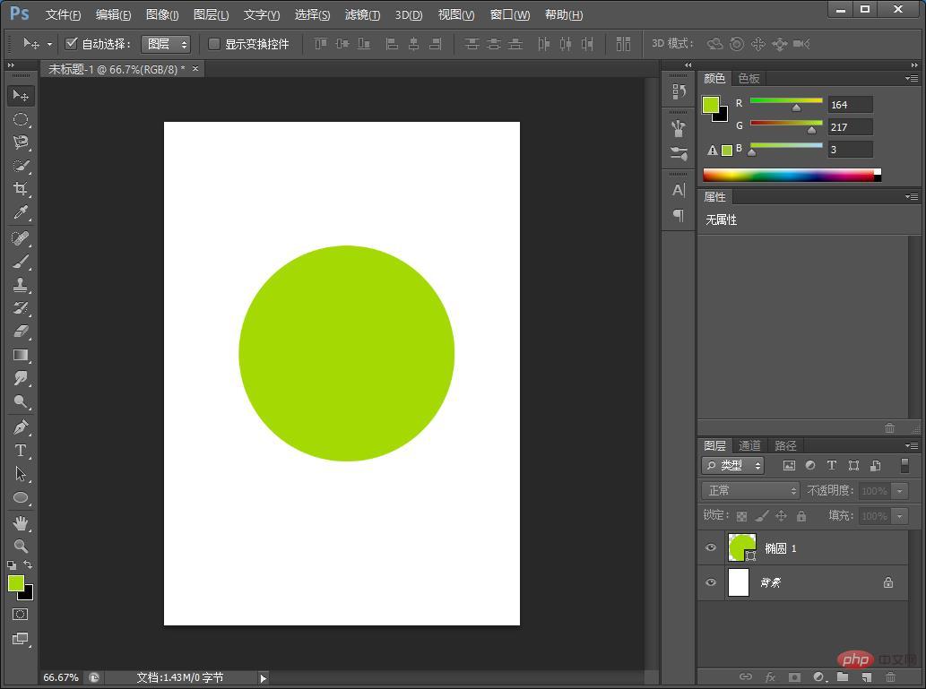Image resolution: width=926 pixels, height=689 pixels.
Task: Select the Clone Stamp tool
Action: pos(21,285)
